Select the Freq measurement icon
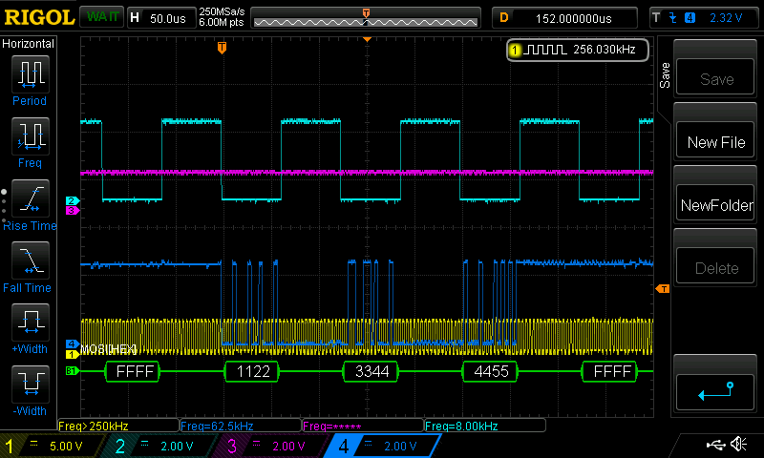This screenshot has height=458, width=764. 30,135
